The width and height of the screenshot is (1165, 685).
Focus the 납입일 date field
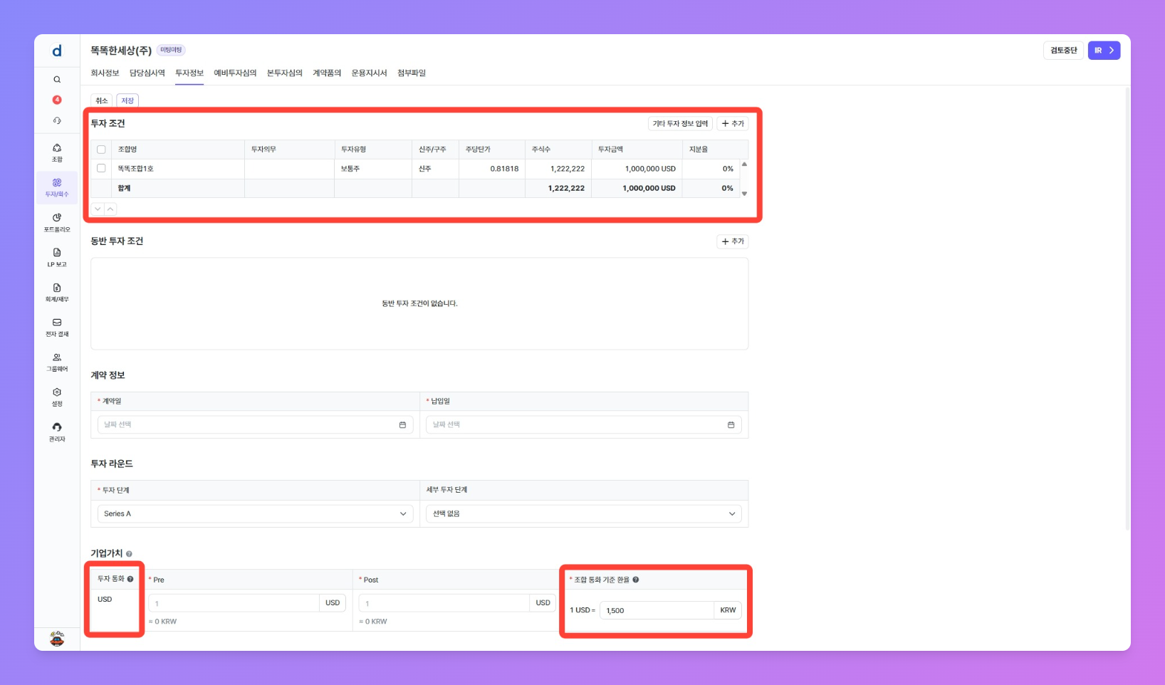point(584,425)
